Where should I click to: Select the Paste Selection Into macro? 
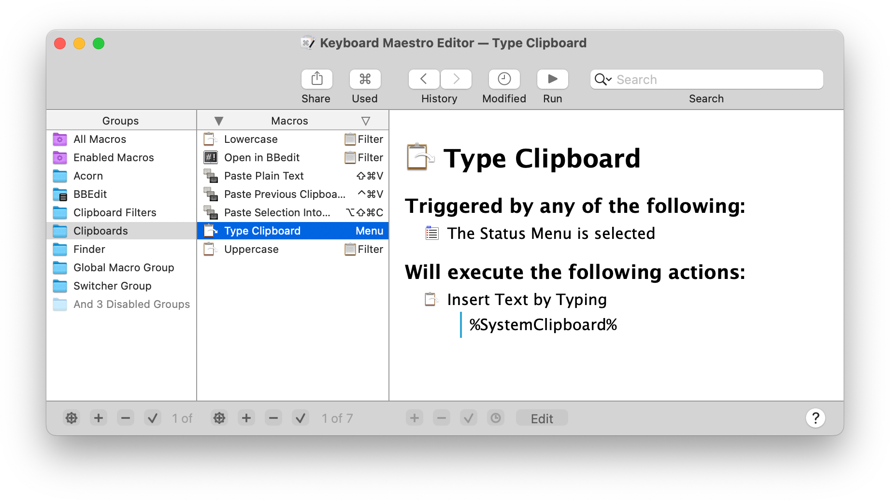point(293,212)
